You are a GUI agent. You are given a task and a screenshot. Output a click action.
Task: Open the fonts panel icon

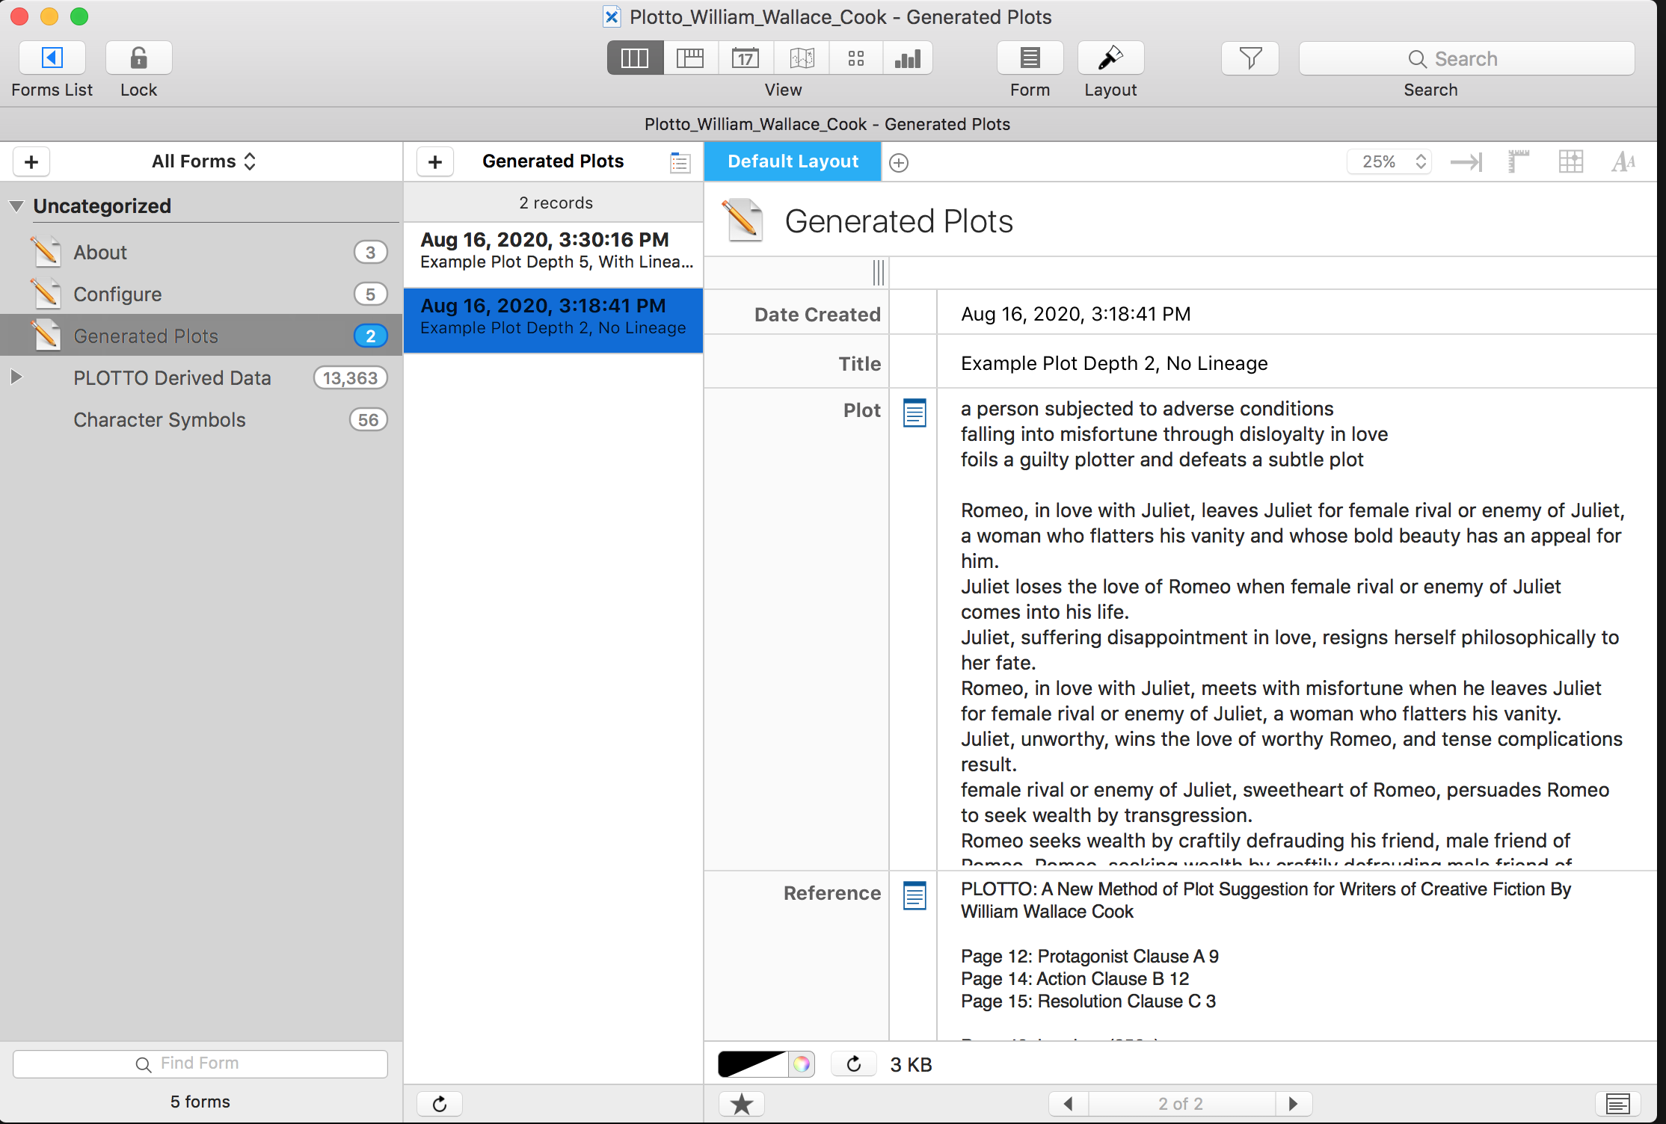1623,161
